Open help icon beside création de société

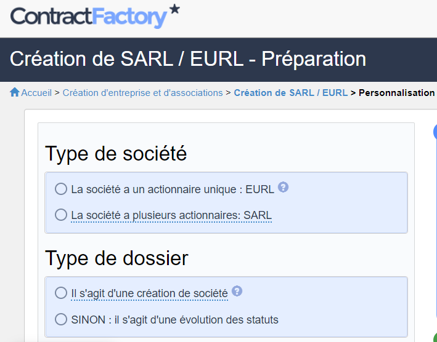click(x=237, y=291)
